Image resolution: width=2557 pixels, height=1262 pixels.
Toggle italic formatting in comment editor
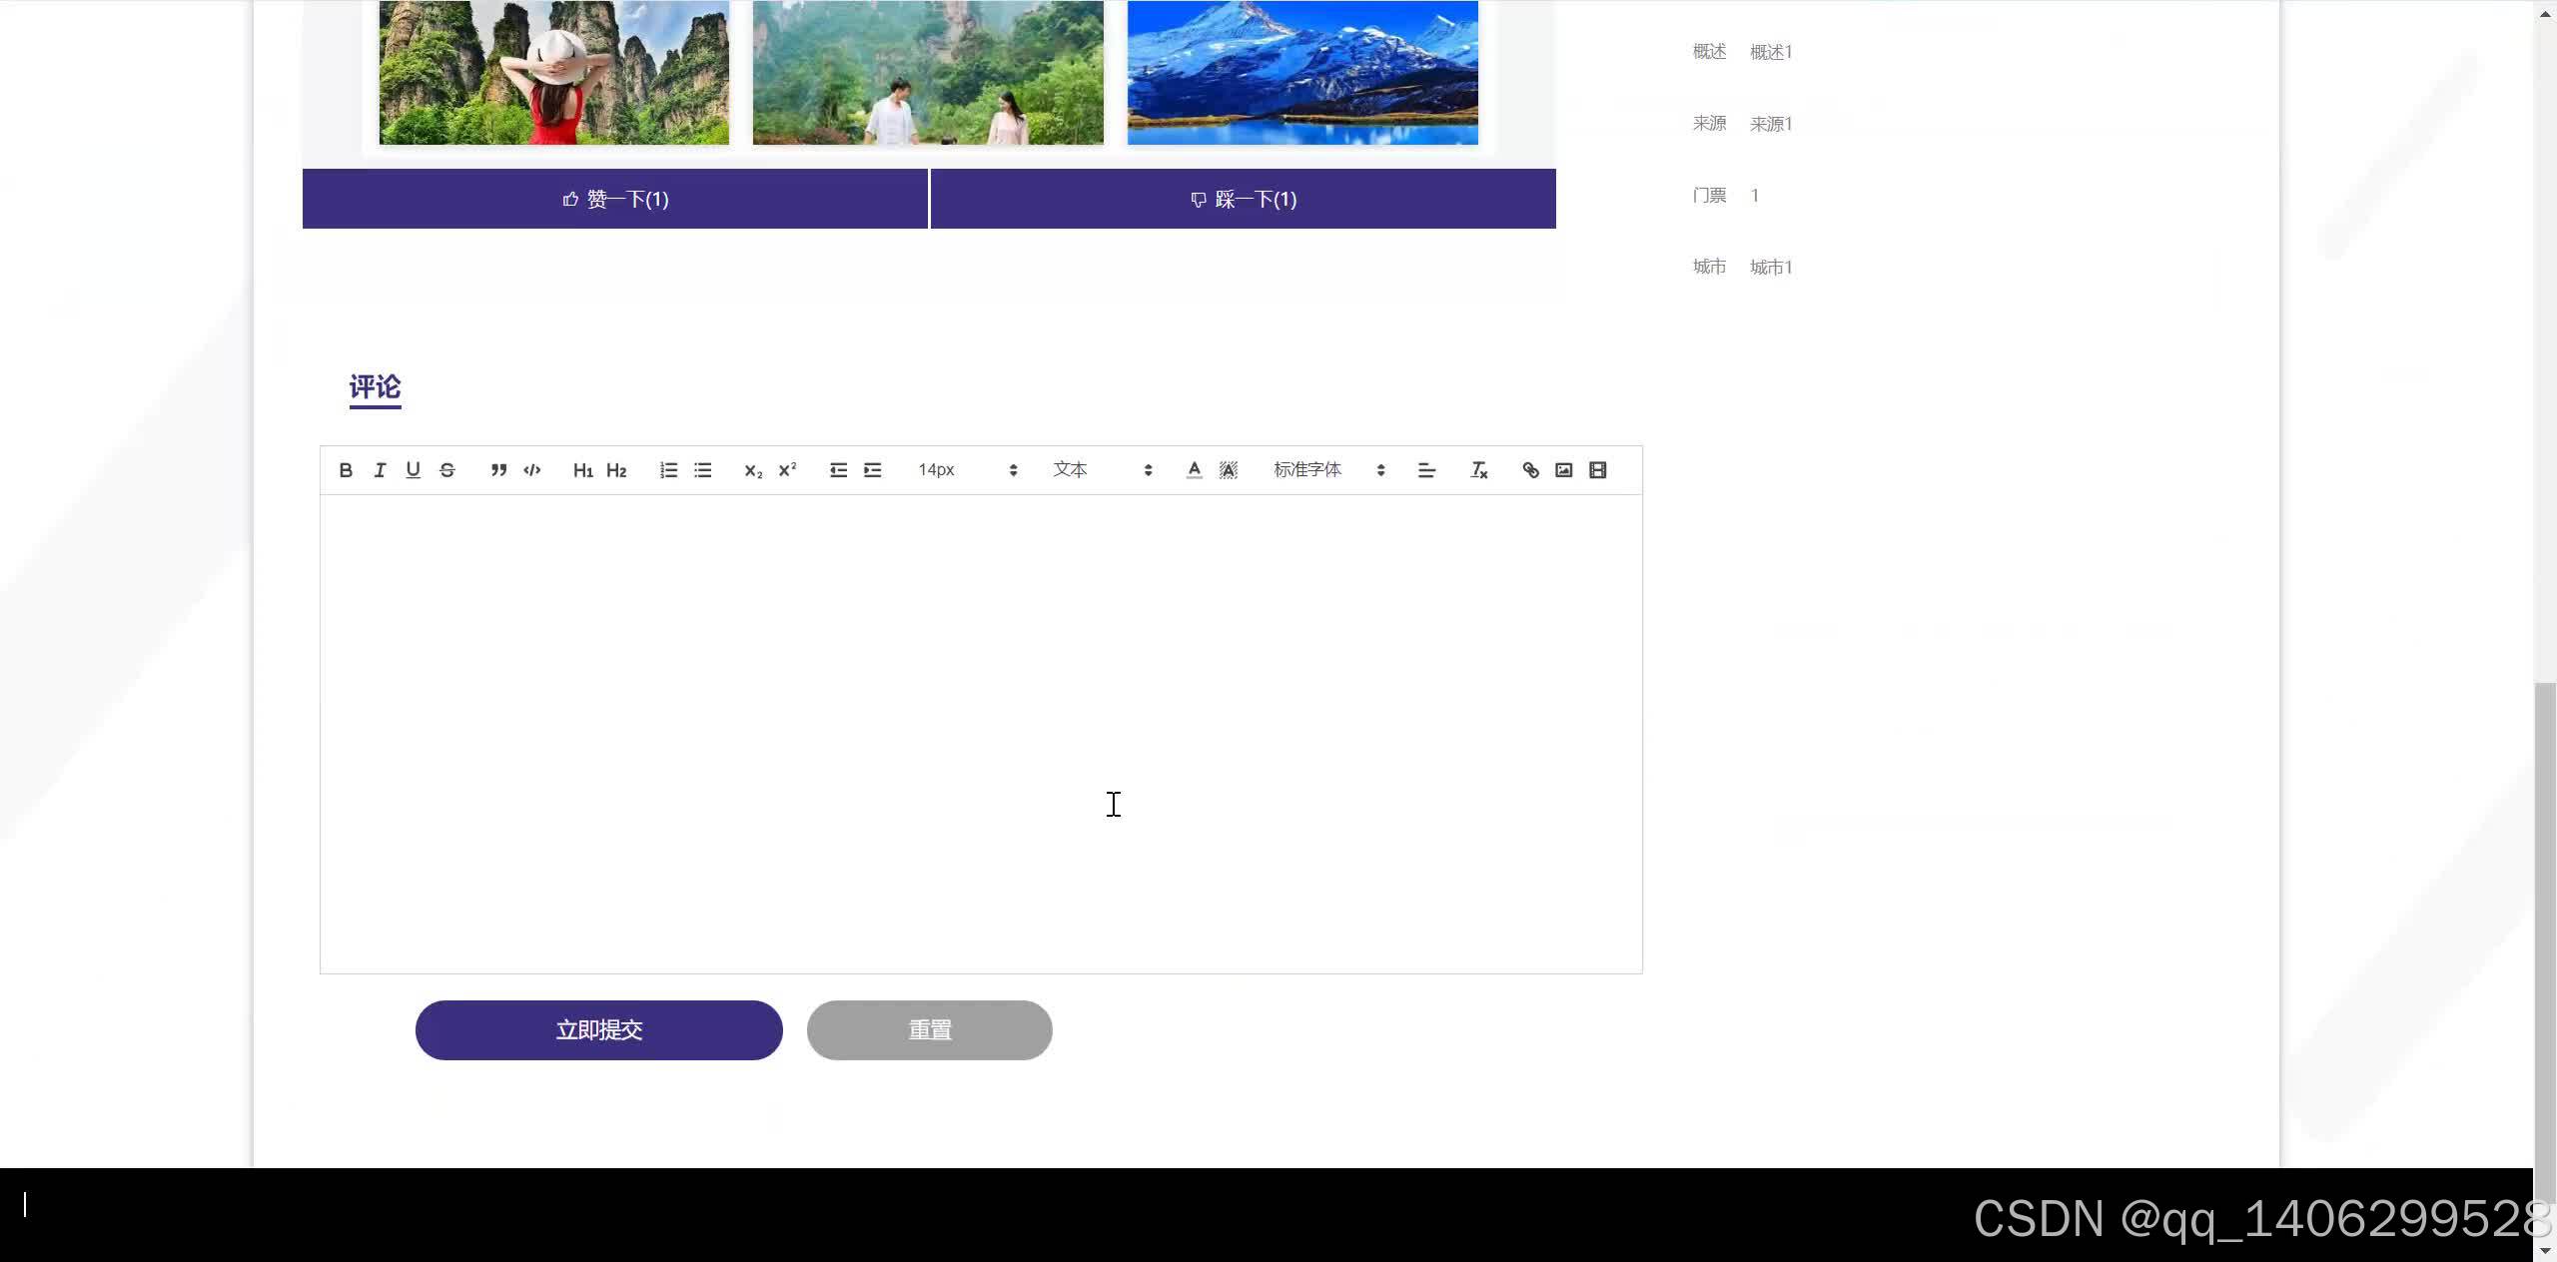(380, 470)
